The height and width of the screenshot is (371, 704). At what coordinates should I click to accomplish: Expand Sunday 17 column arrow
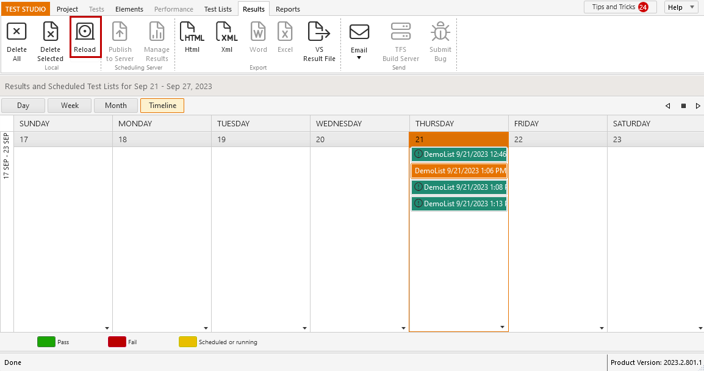point(107,328)
